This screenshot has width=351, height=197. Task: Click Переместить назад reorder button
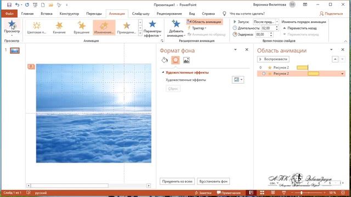300,28
